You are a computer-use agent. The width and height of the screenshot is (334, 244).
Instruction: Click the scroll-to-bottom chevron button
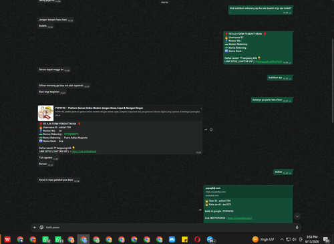297,216
